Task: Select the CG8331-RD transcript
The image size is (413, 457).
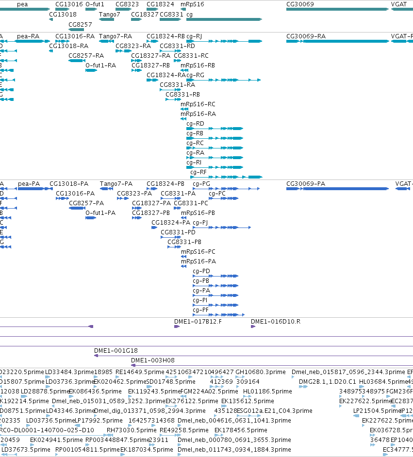Action: (170, 51)
